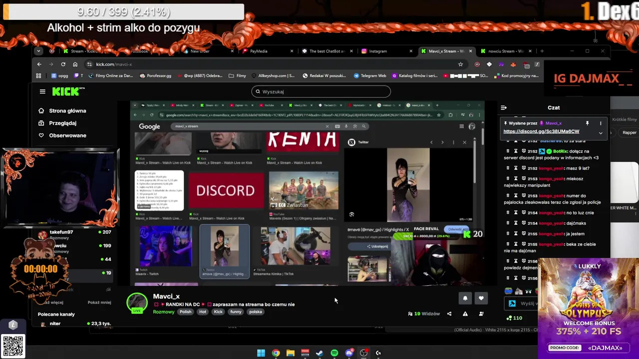Click the Kick search field Wyszukaj
This screenshot has height=359, width=639.
[321, 91]
